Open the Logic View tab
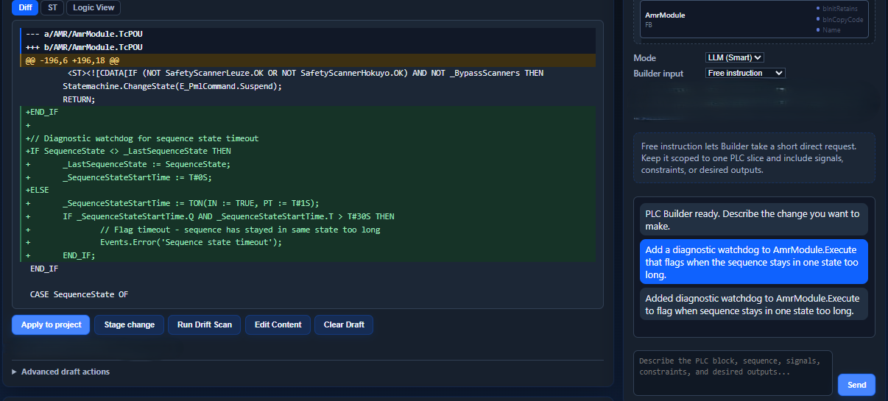 94,8
